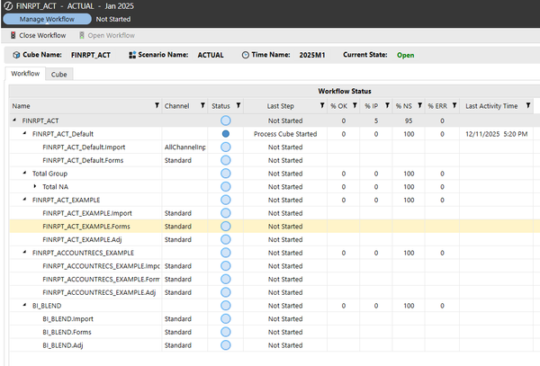Click the Status column filter icon

point(239,106)
